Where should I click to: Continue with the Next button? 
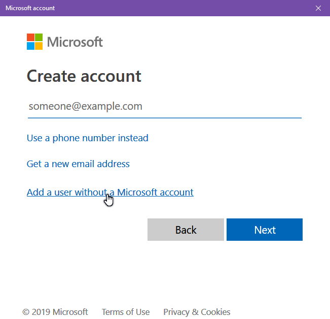point(265,230)
